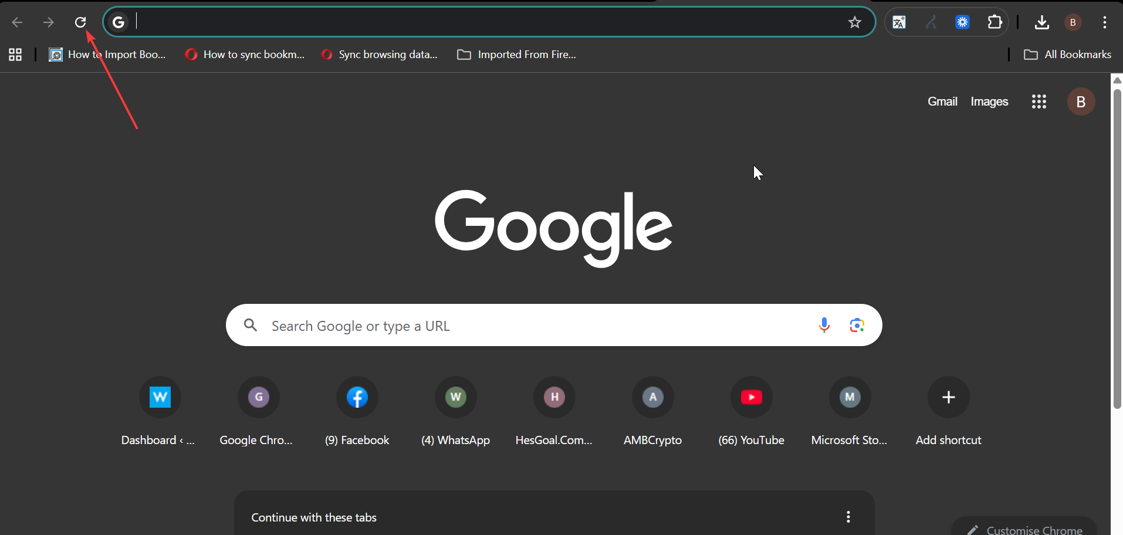Open the 'Sync browsing data...' bookmark
The image size is (1123, 535).
(379, 55)
